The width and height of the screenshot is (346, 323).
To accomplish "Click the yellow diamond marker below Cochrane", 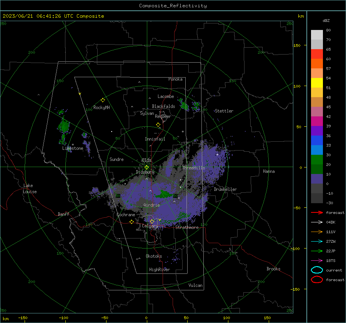I will point(132,222).
